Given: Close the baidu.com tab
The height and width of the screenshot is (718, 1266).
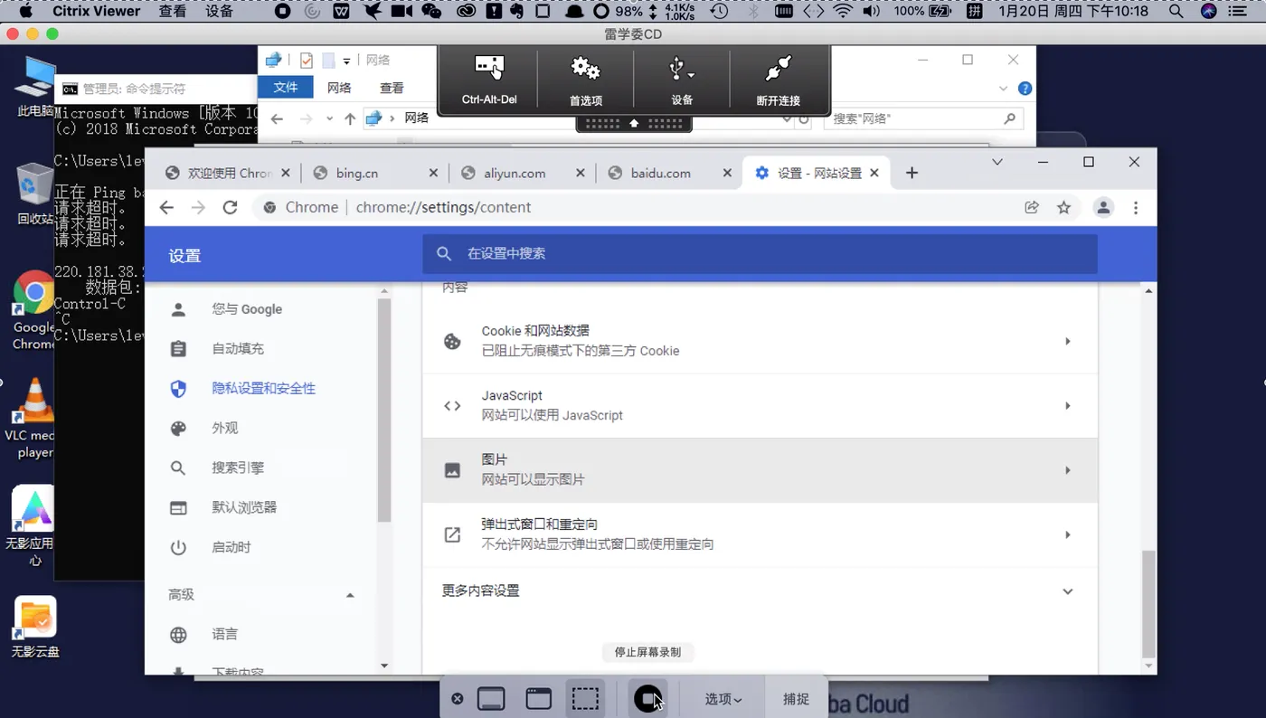Looking at the screenshot, I should coord(727,173).
